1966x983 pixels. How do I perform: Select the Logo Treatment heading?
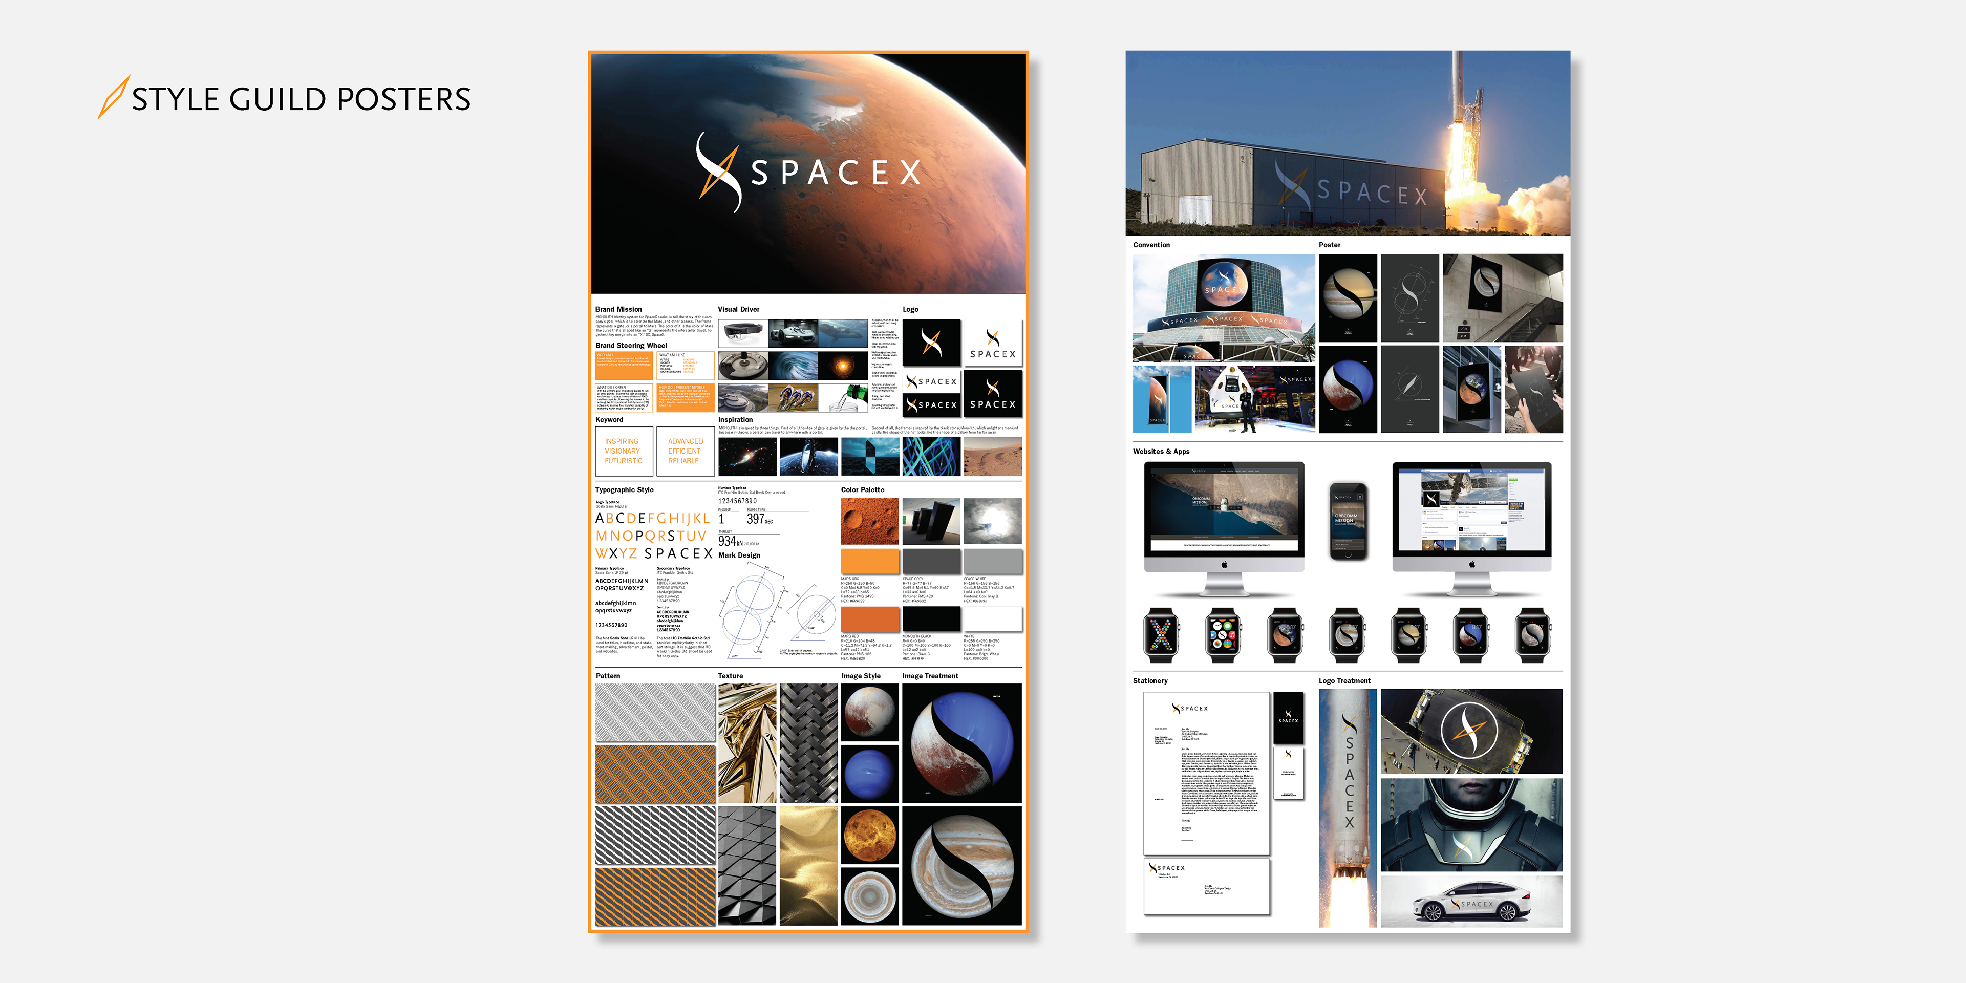point(1345,681)
